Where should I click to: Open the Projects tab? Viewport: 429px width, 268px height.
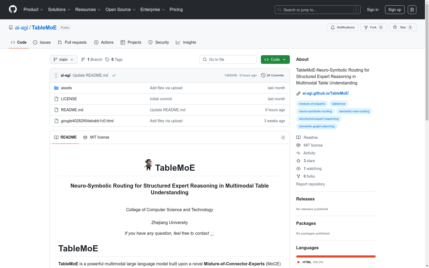(131, 42)
